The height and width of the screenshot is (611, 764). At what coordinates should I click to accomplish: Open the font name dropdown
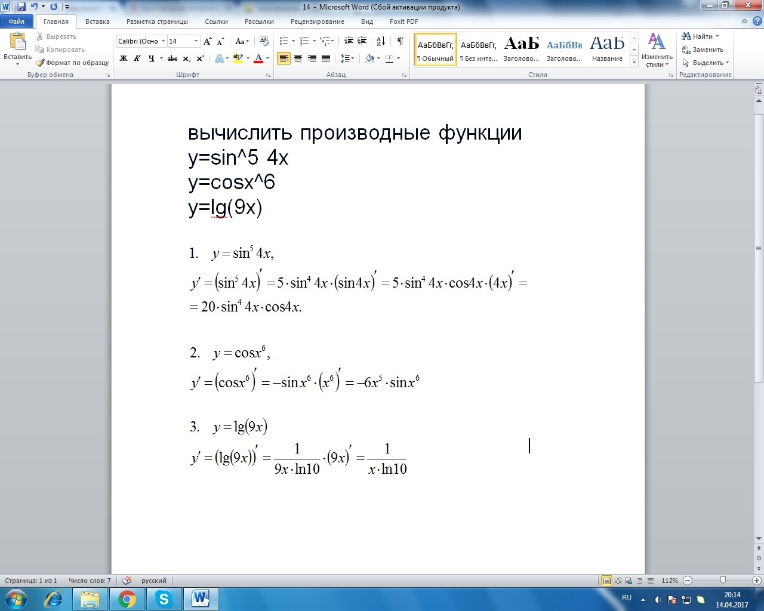click(x=163, y=41)
